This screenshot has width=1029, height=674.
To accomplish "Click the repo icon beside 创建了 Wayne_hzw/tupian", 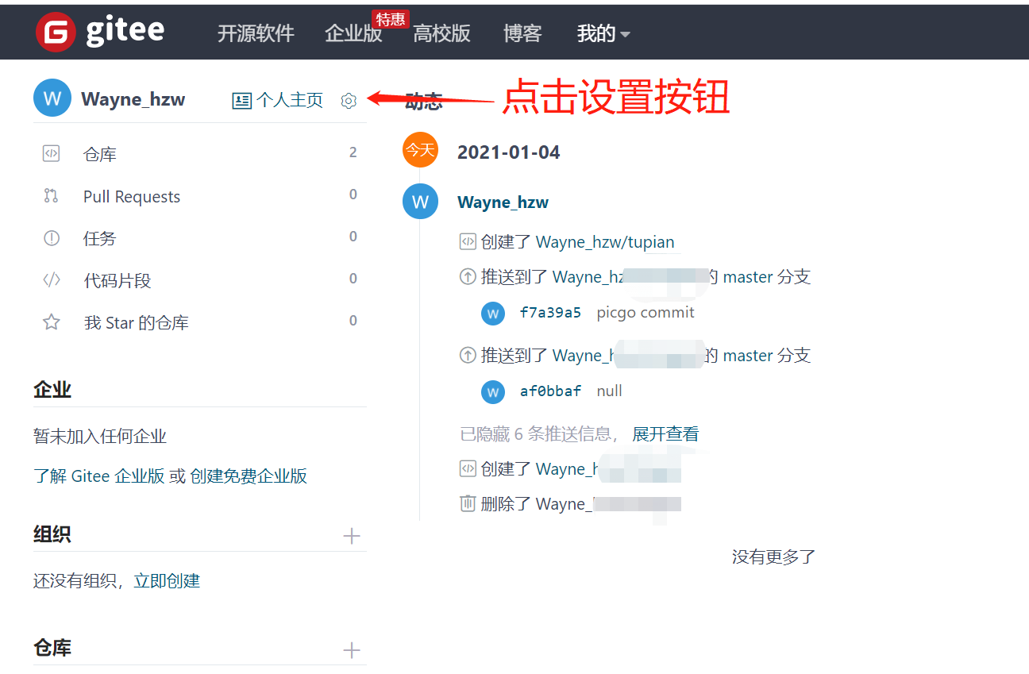I will tap(468, 241).
